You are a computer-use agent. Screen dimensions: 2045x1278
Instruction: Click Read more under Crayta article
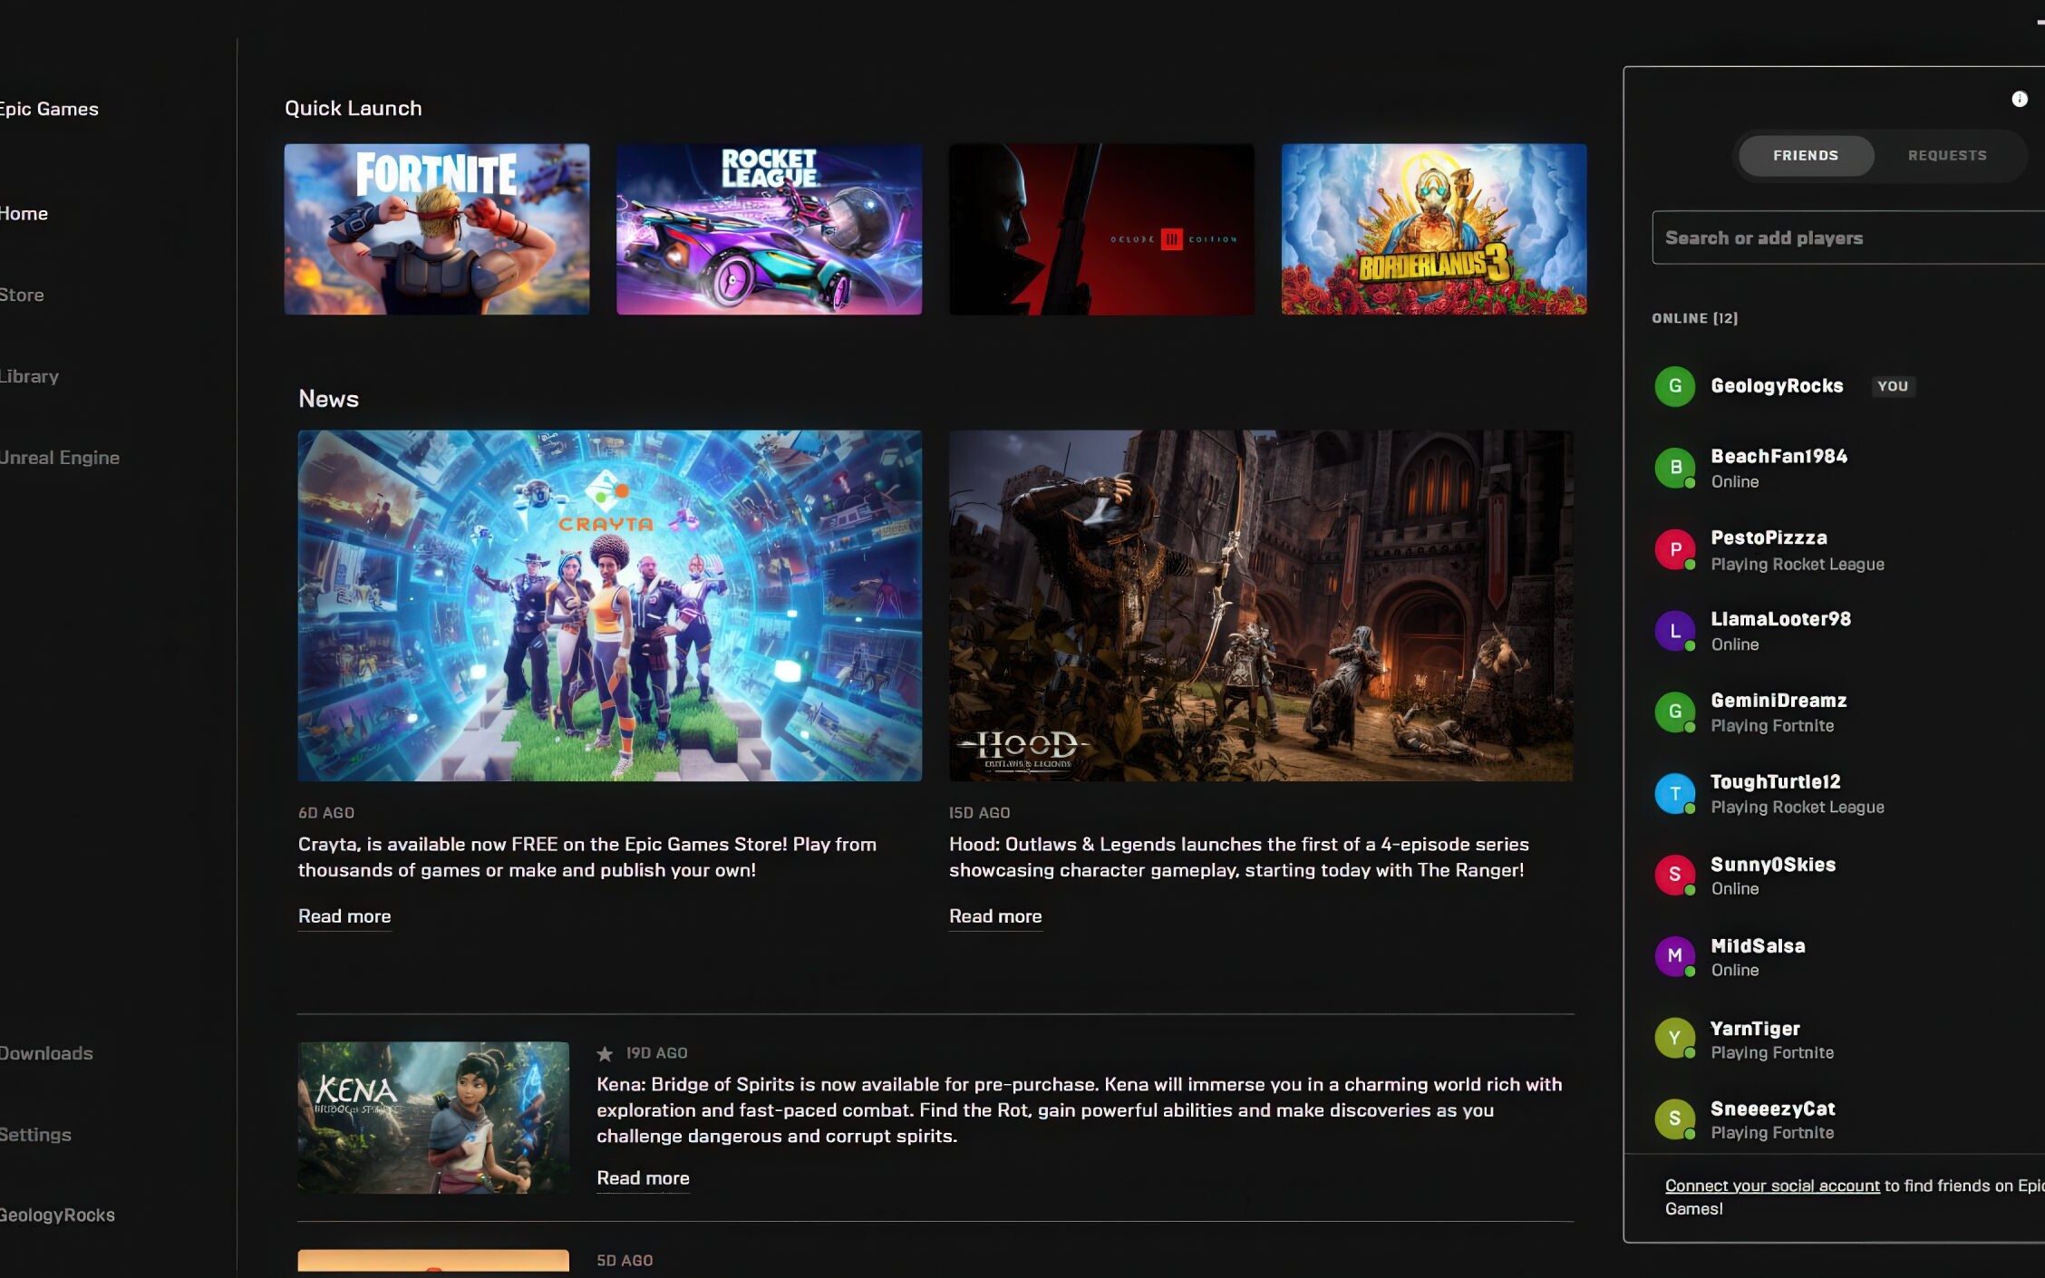tap(344, 916)
